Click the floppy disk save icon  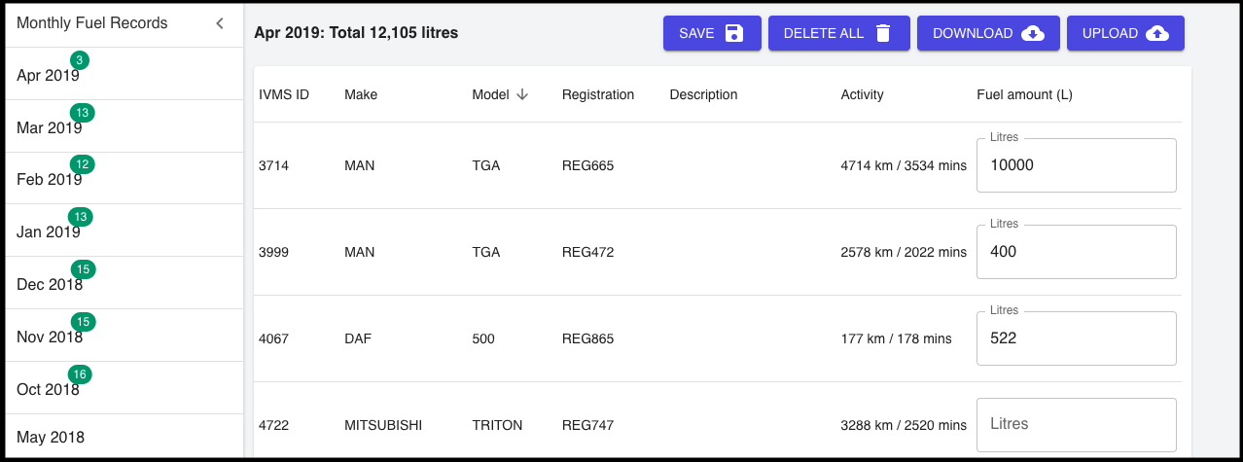[734, 33]
